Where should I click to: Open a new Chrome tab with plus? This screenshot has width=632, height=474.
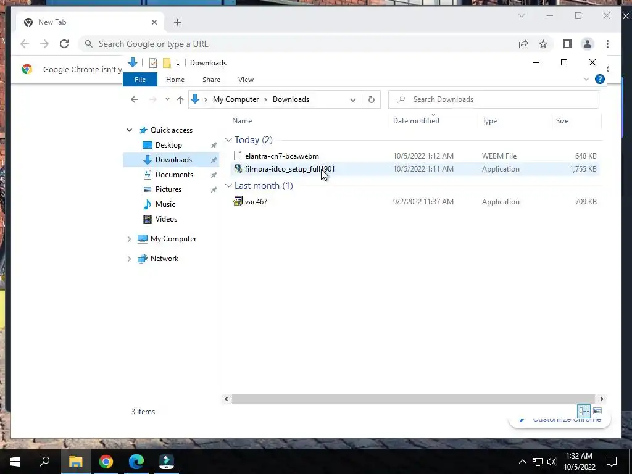tap(177, 22)
